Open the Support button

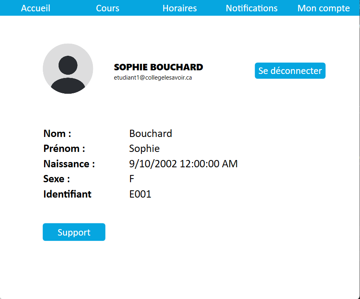click(74, 232)
